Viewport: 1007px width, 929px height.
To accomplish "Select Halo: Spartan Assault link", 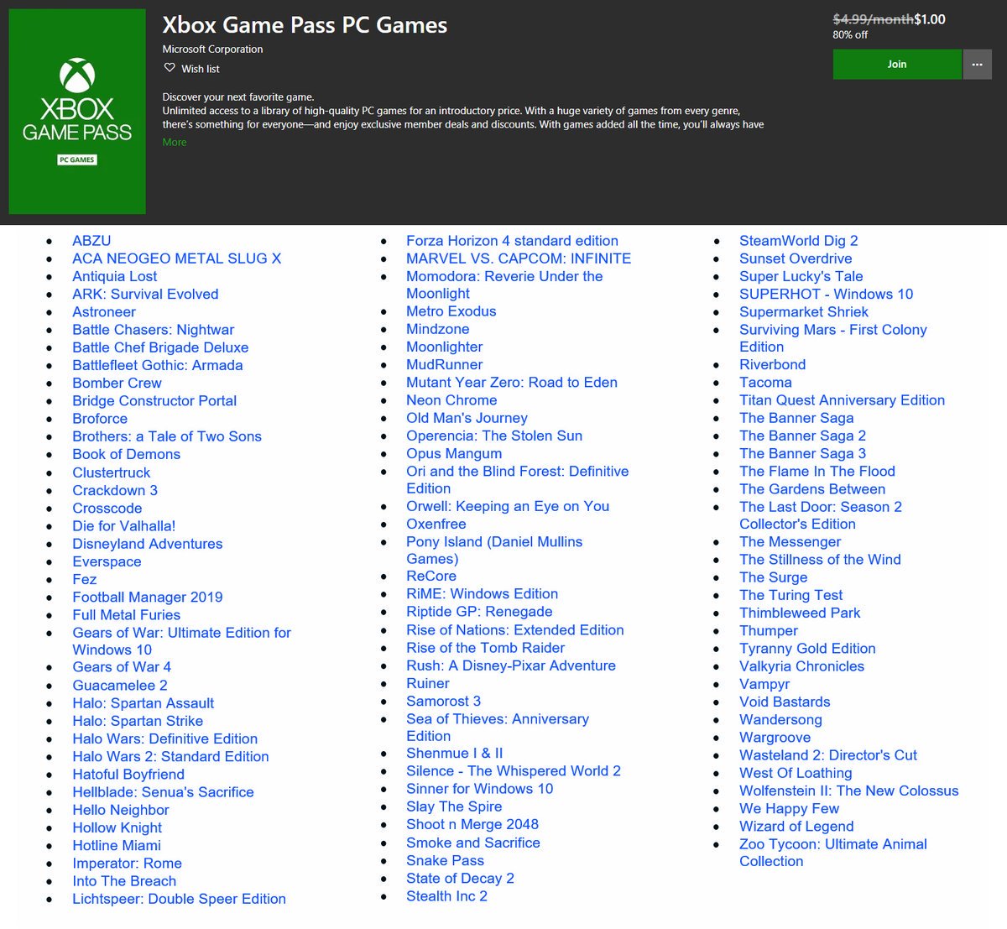I will point(143,703).
